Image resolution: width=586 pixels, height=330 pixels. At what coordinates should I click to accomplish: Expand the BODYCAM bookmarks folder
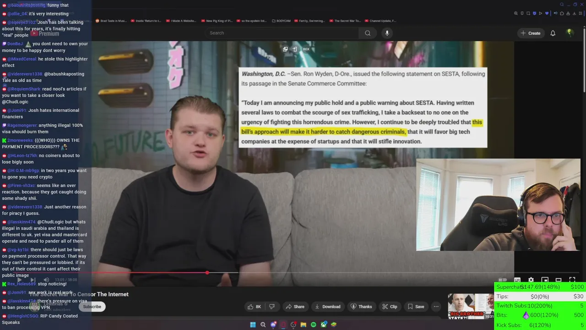[281, 21]
